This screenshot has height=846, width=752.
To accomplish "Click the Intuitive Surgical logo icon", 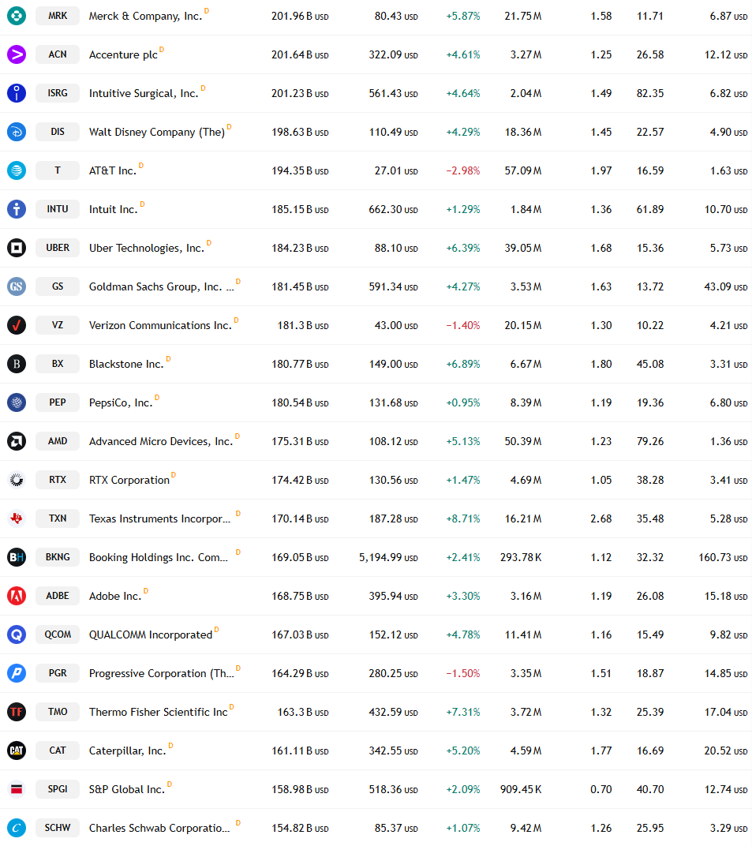I will point(17,93).
